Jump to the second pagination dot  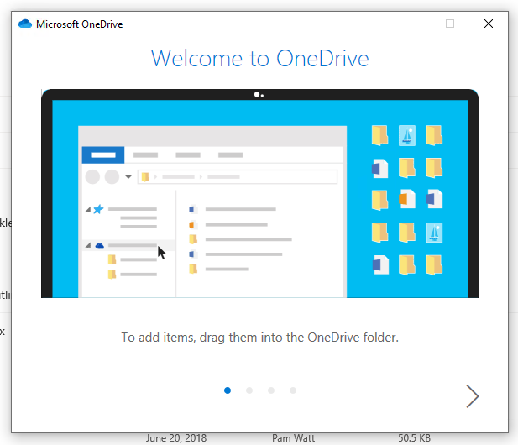pyautogui.click(x=249, y=390)
